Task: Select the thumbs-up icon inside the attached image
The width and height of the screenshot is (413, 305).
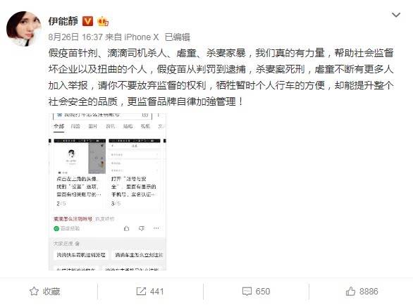Action: tap(127, 228)
